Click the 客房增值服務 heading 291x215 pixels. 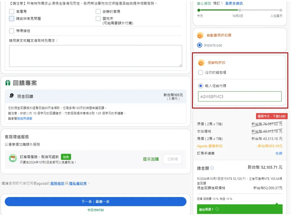(17, 137)
